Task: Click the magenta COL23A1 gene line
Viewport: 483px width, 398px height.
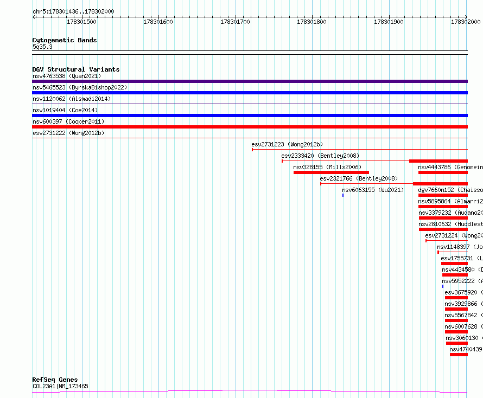Action: click(x=250, y=391)
